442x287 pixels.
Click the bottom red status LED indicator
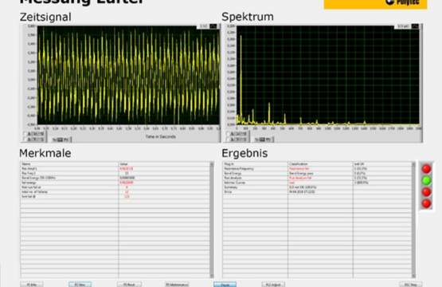click(427, 203)
